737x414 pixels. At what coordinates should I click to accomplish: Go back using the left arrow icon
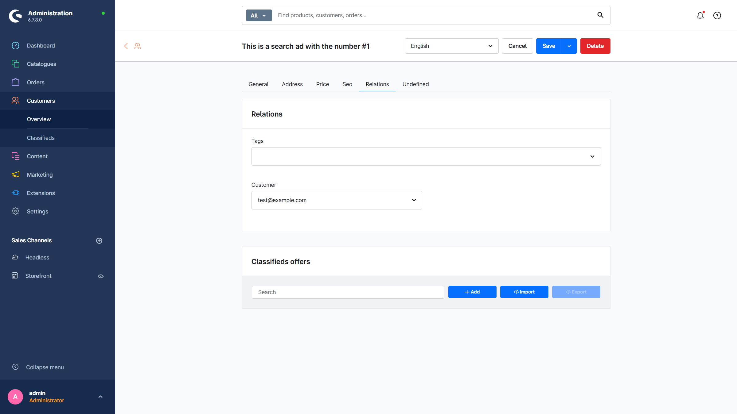coord(126,46)
